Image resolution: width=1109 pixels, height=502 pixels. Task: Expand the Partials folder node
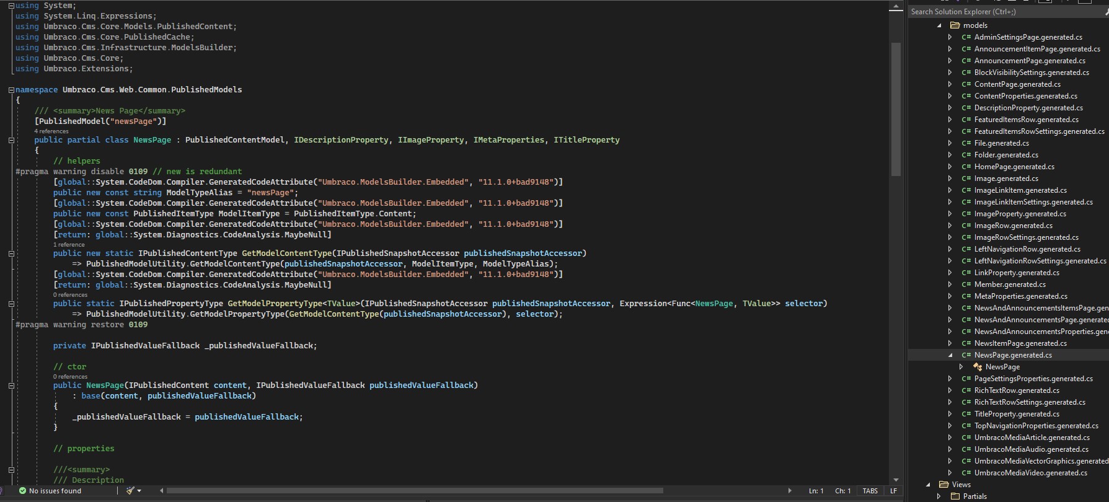pyautogui.click(x=939, y=496)
